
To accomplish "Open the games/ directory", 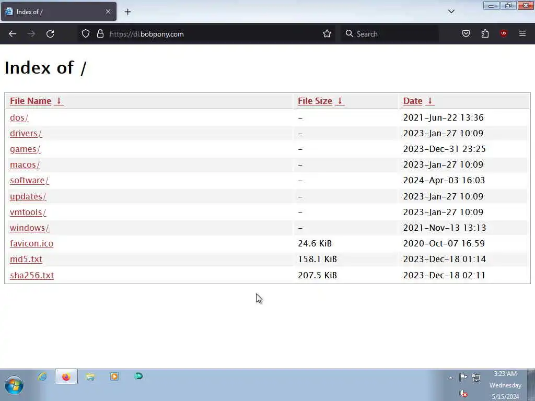I will click(x=25, y=149).
